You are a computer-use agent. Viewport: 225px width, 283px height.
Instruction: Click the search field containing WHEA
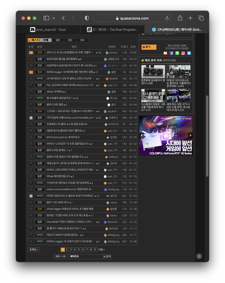[86, 257]
